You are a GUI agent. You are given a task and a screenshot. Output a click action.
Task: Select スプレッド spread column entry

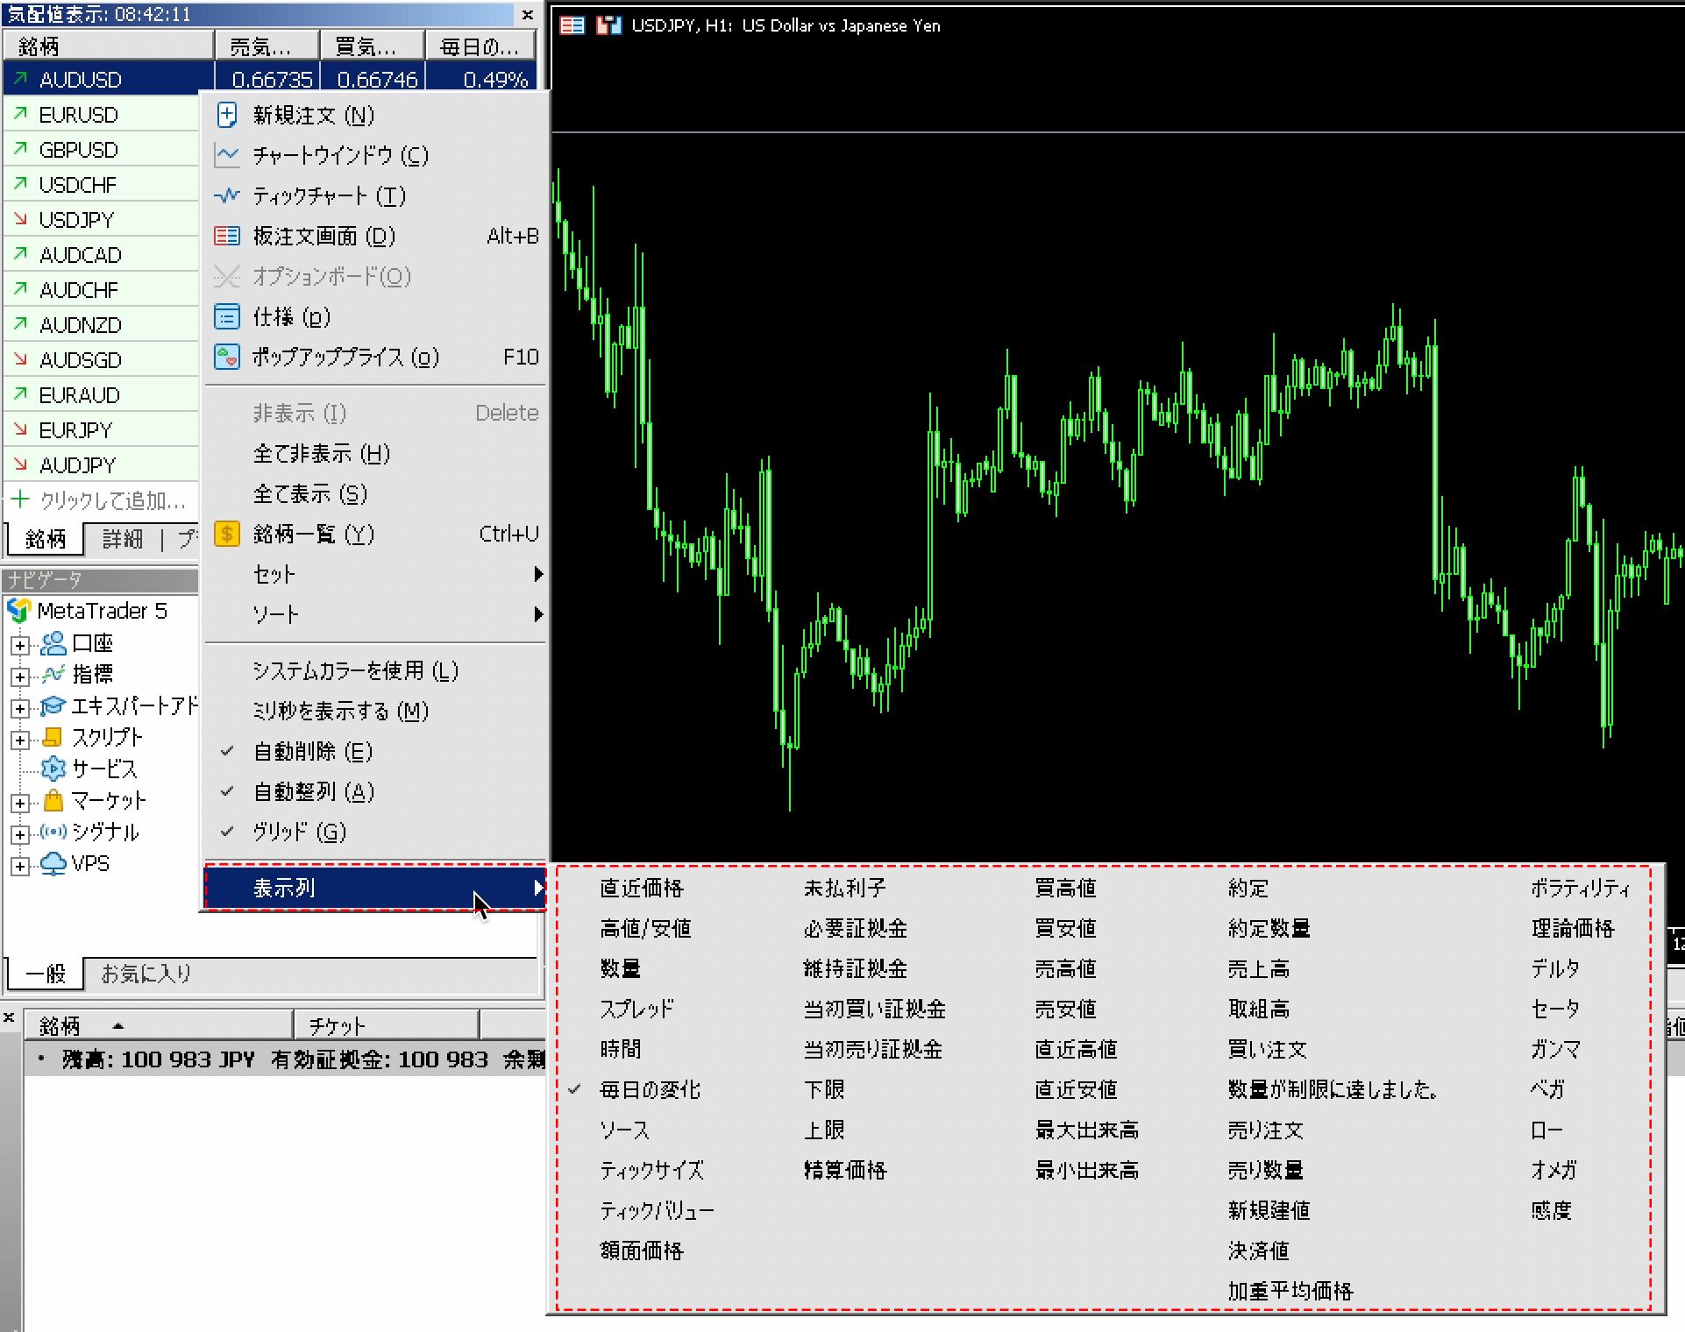(636, 1009)
